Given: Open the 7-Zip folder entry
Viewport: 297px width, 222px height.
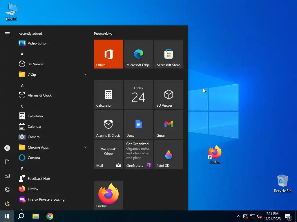Looking at the screenshot, I should point(53,74).
